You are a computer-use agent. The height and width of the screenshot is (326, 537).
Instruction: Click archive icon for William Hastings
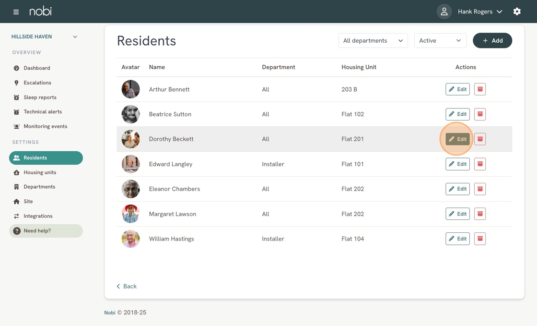pyautogui.click(x=480, y=239)
